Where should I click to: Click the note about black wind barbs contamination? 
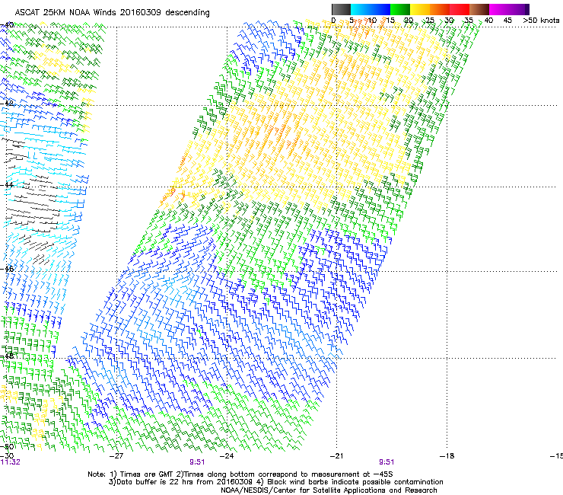point(350,482)
